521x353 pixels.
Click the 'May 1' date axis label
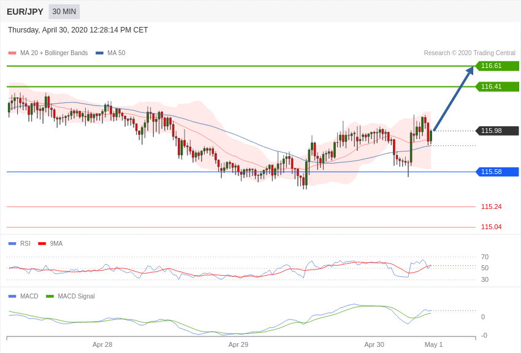pyautogui.click(x=433, y=344)
